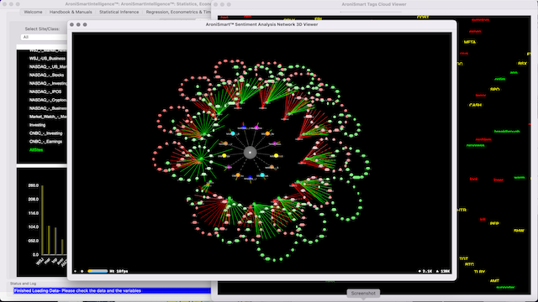Select the green AllSites entry
Image resolution: width=538 pixels, height=302 pixels.
click(36, 150)
